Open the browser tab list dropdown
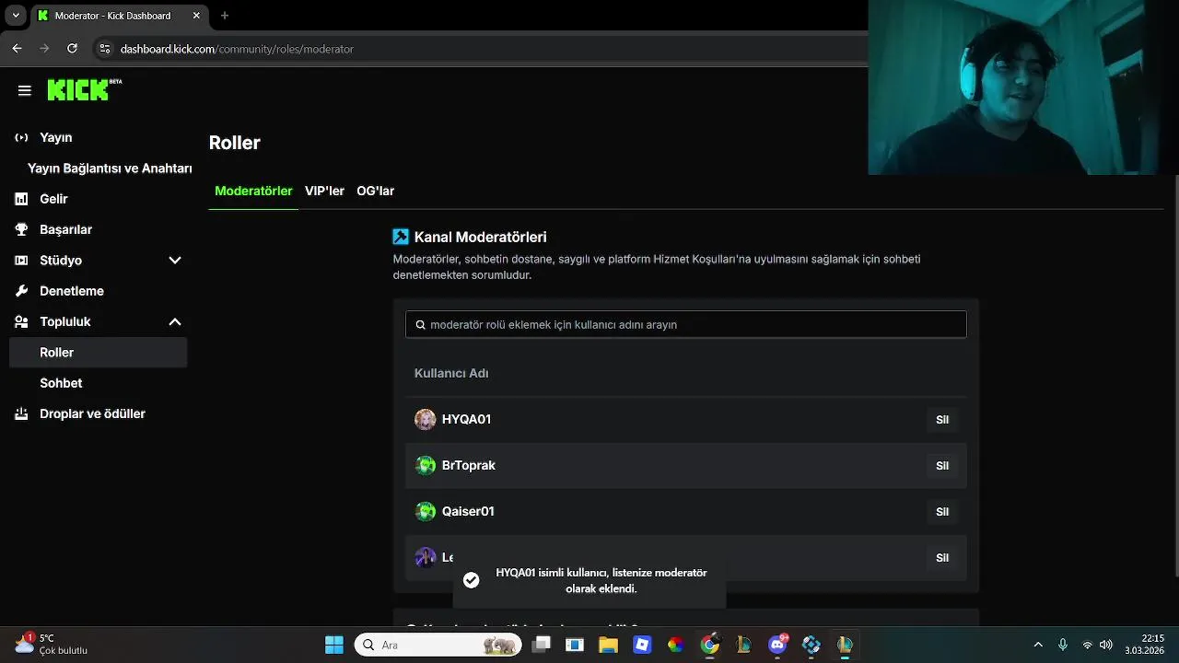The height and width of the screenshot is (663, 1179). point(16,16)
